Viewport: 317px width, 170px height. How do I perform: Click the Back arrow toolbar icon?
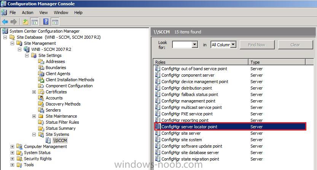pos(5,22)
